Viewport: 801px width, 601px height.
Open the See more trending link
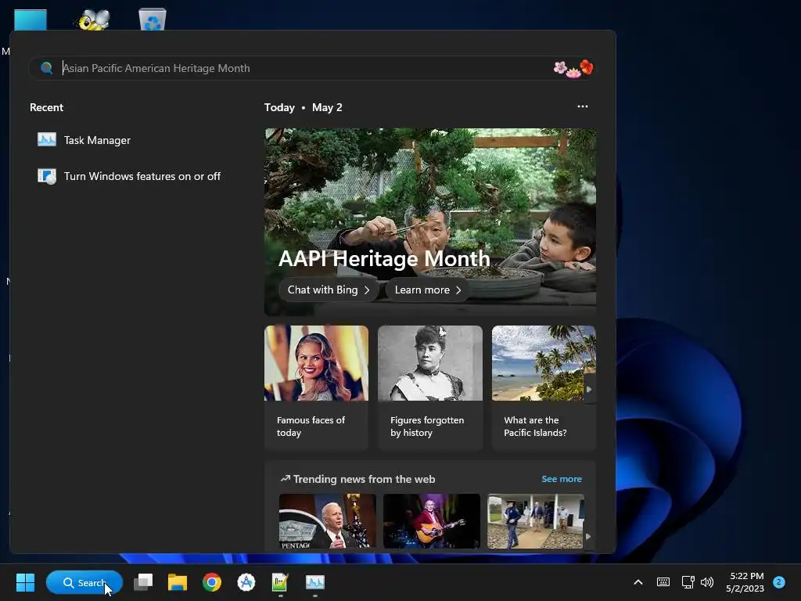[562, 479]
